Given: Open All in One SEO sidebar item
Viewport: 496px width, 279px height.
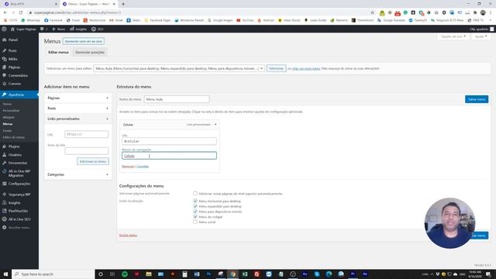Looking at the screenshot, I should [x=19, y=219].
